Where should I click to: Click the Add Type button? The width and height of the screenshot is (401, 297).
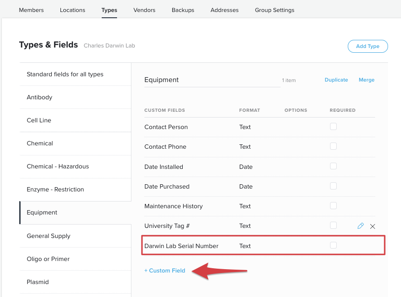point(367,46)
